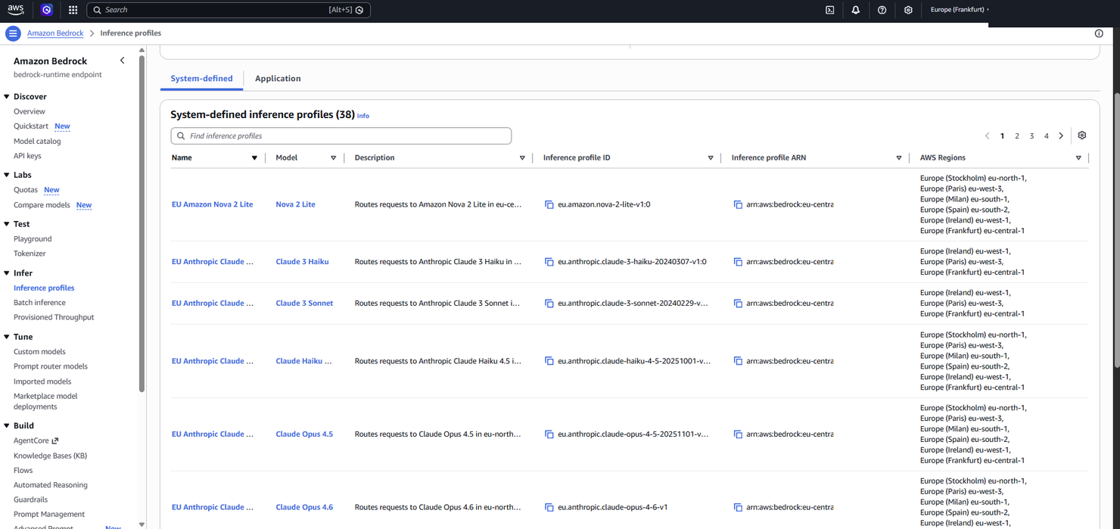Viewport: 1120px width, 529px height.
Task: Open table preferences gear icon
Action: 1082,135
